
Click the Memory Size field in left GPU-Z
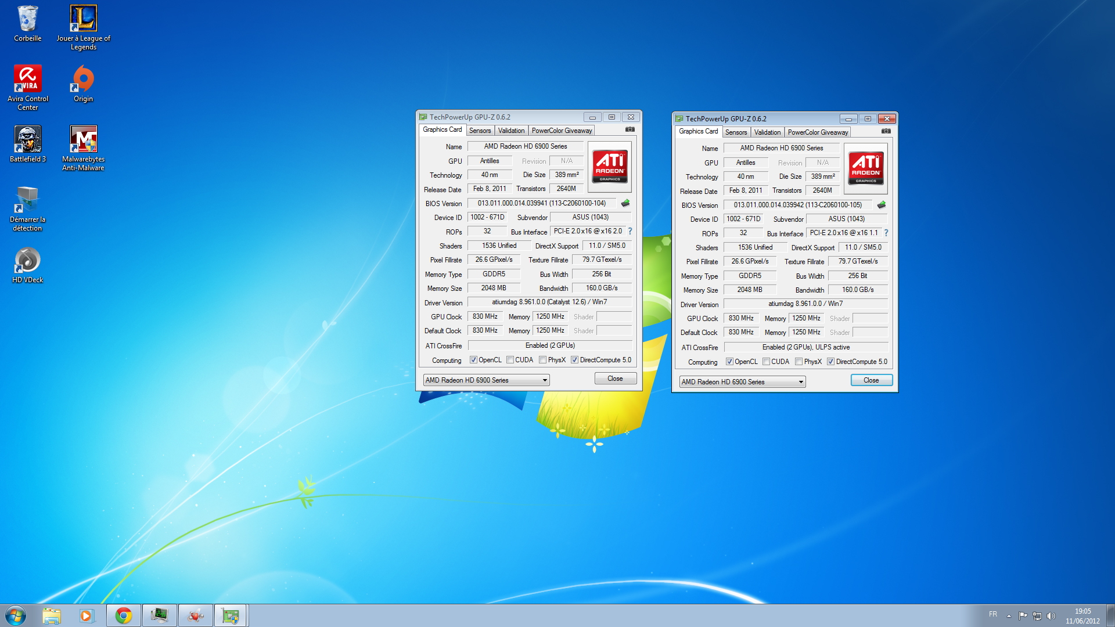click(494, 288)
